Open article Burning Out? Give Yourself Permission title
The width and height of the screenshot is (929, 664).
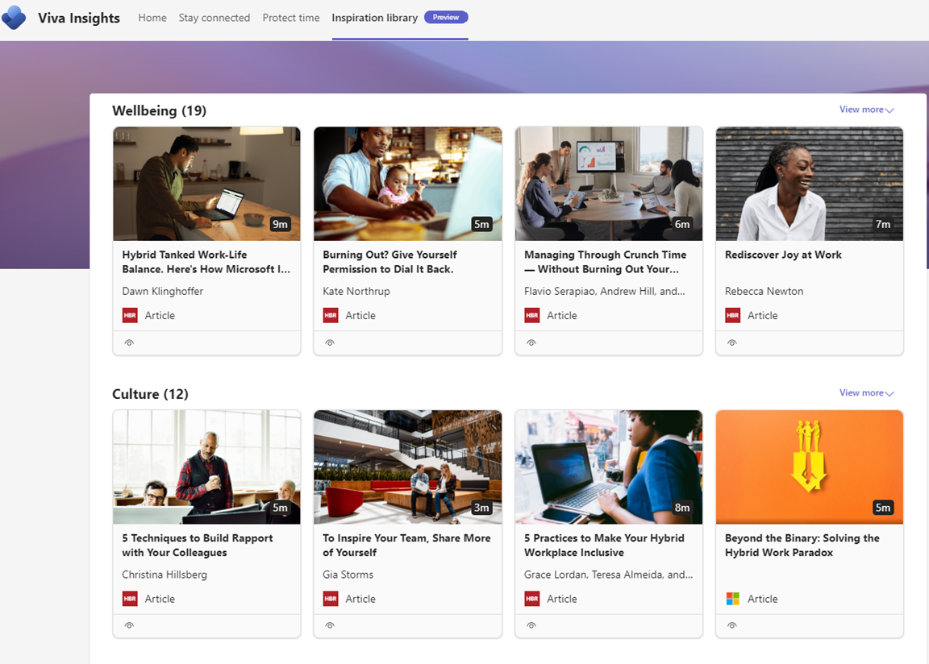(390, 262)
